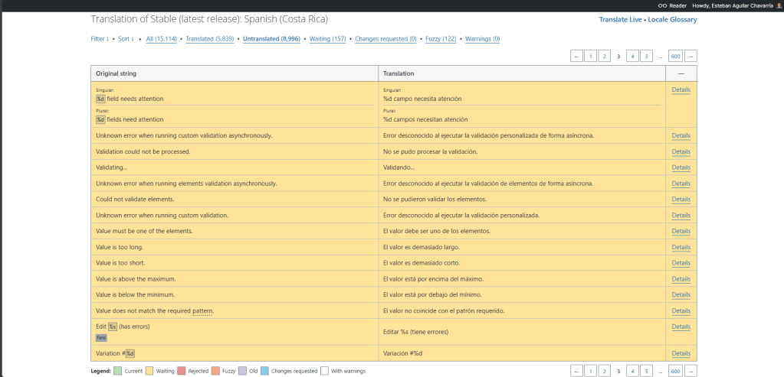784x377 pixels.
Task: Open Locale Glossary link
Action: point(673,20)
